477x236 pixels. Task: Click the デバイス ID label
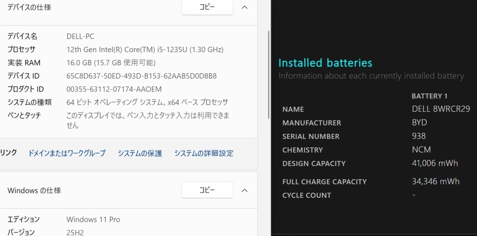pos(23,76)
